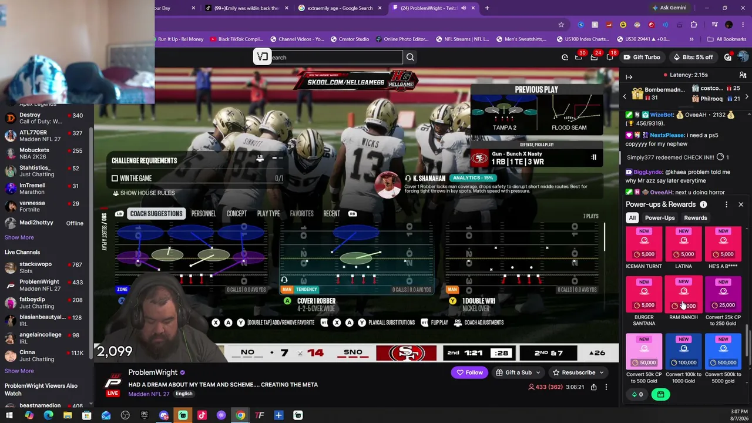Open the Twitch whispers icon showing 18
The image size is (752, 423).
(x=609, y=57)
